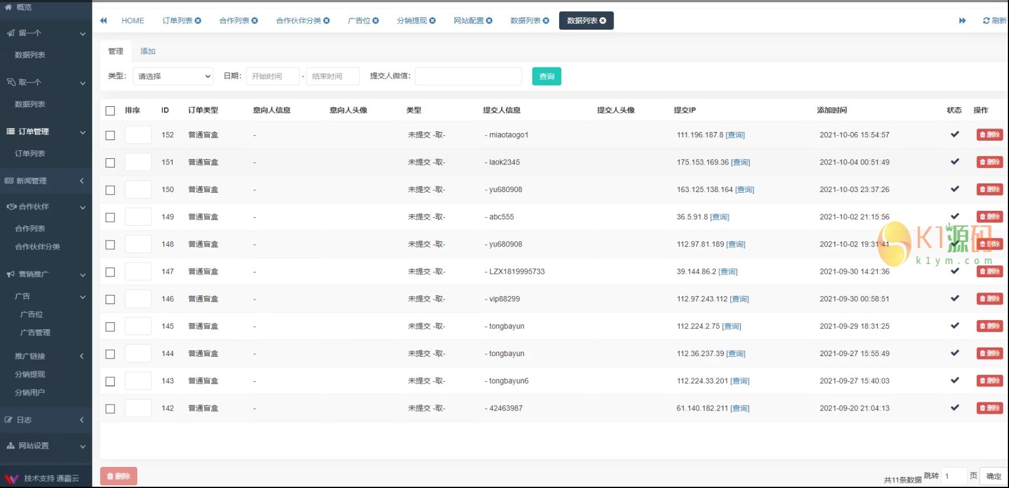Click the 开始时间 date input
The height and width of the screenshot is (488, 1009).
pyautogui.click(x=273, y=77)
